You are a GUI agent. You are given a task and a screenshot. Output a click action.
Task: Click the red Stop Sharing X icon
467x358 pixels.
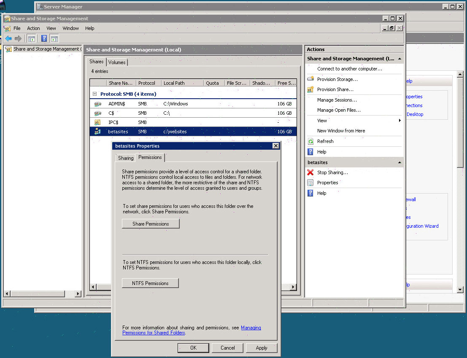pos(310,172)
